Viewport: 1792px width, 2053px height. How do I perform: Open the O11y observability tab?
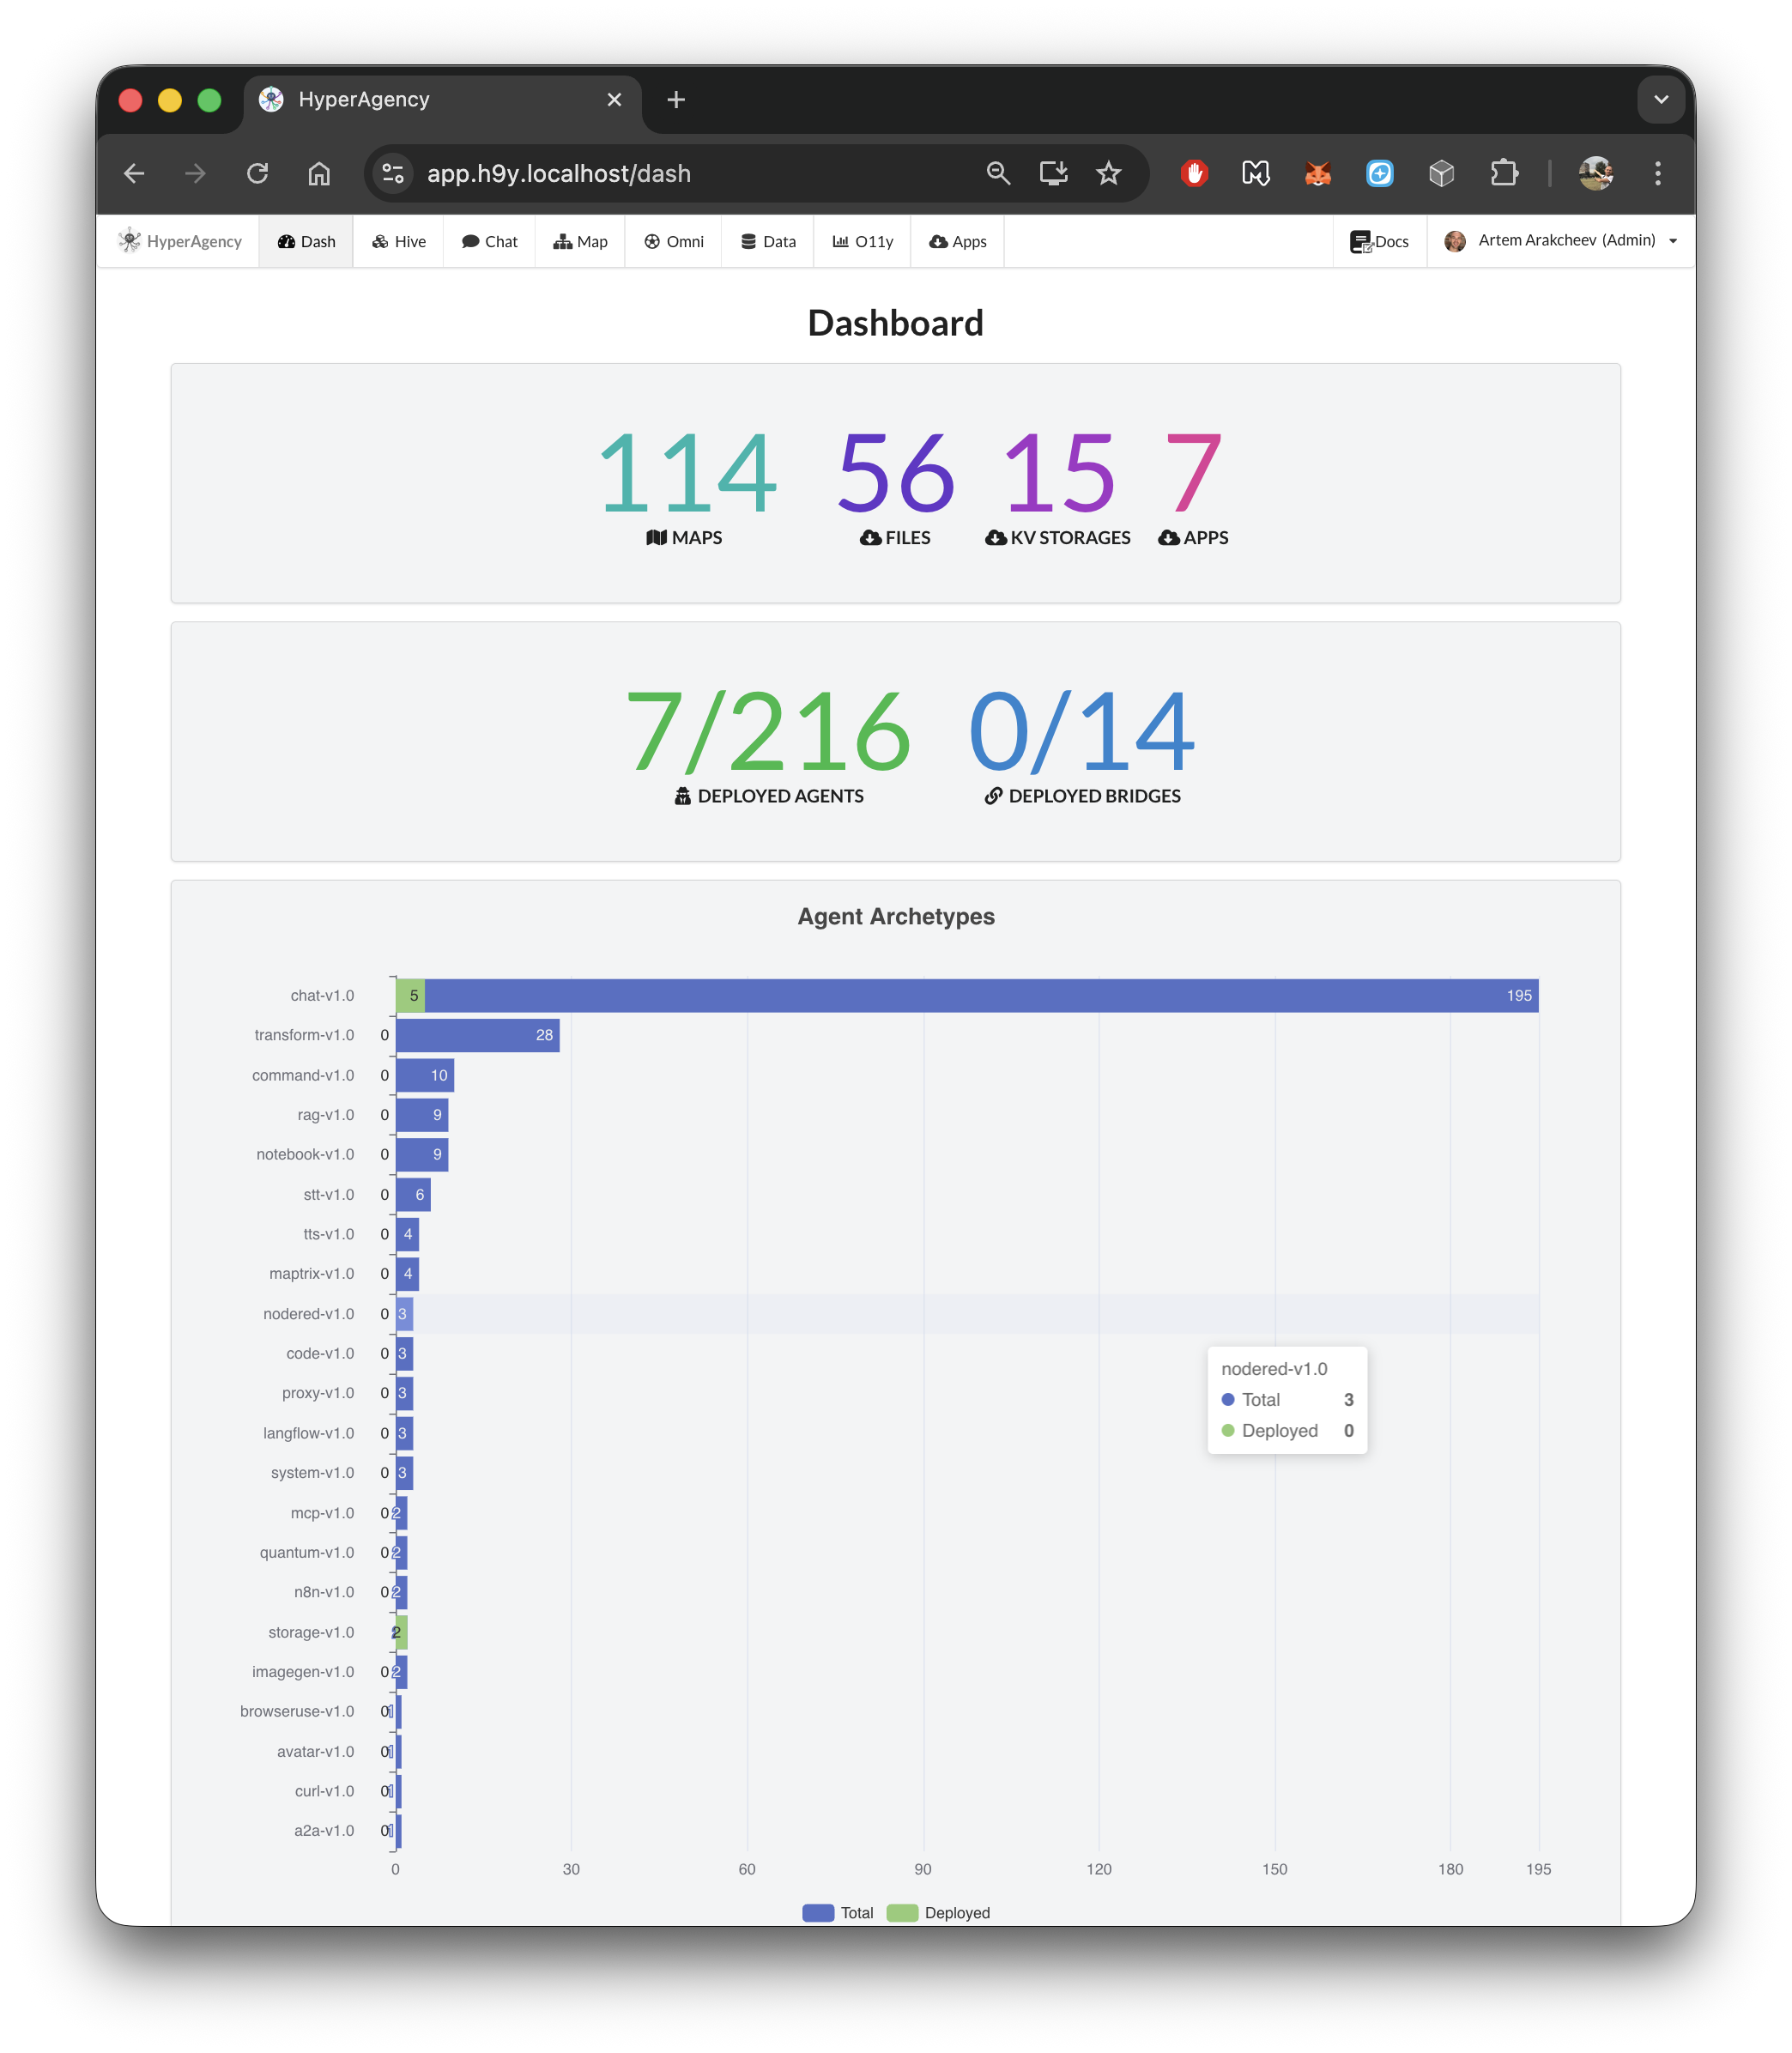coord(863,241)
